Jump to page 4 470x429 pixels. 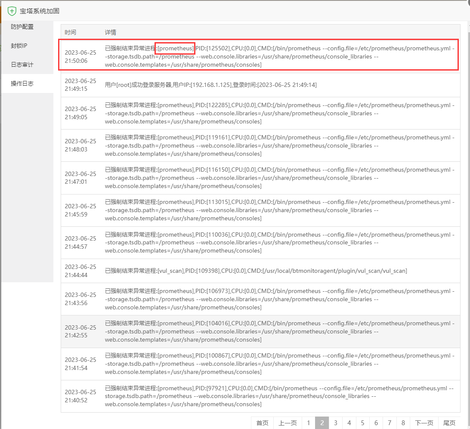tap(349, 423)
